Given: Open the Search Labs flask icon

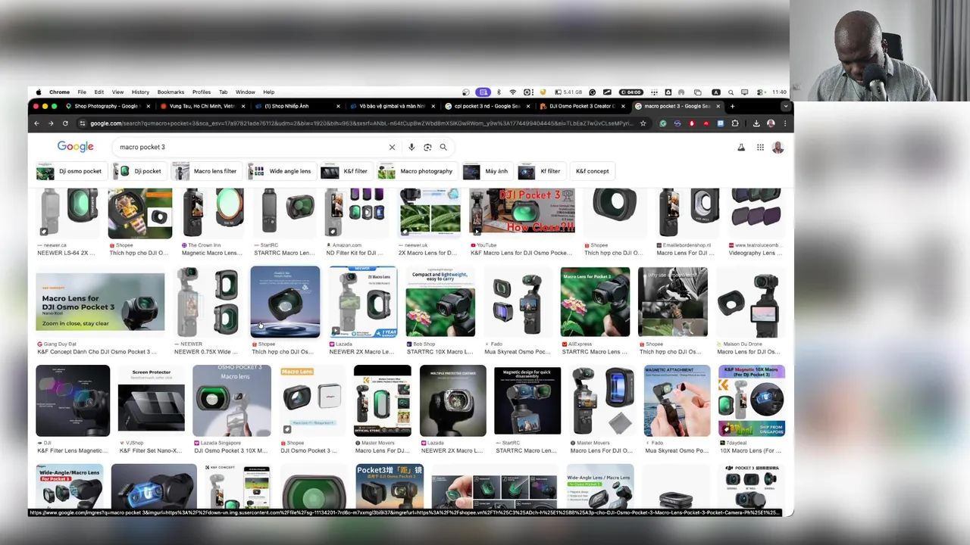Looking at the screenshot, I should [x=741, y=148].
